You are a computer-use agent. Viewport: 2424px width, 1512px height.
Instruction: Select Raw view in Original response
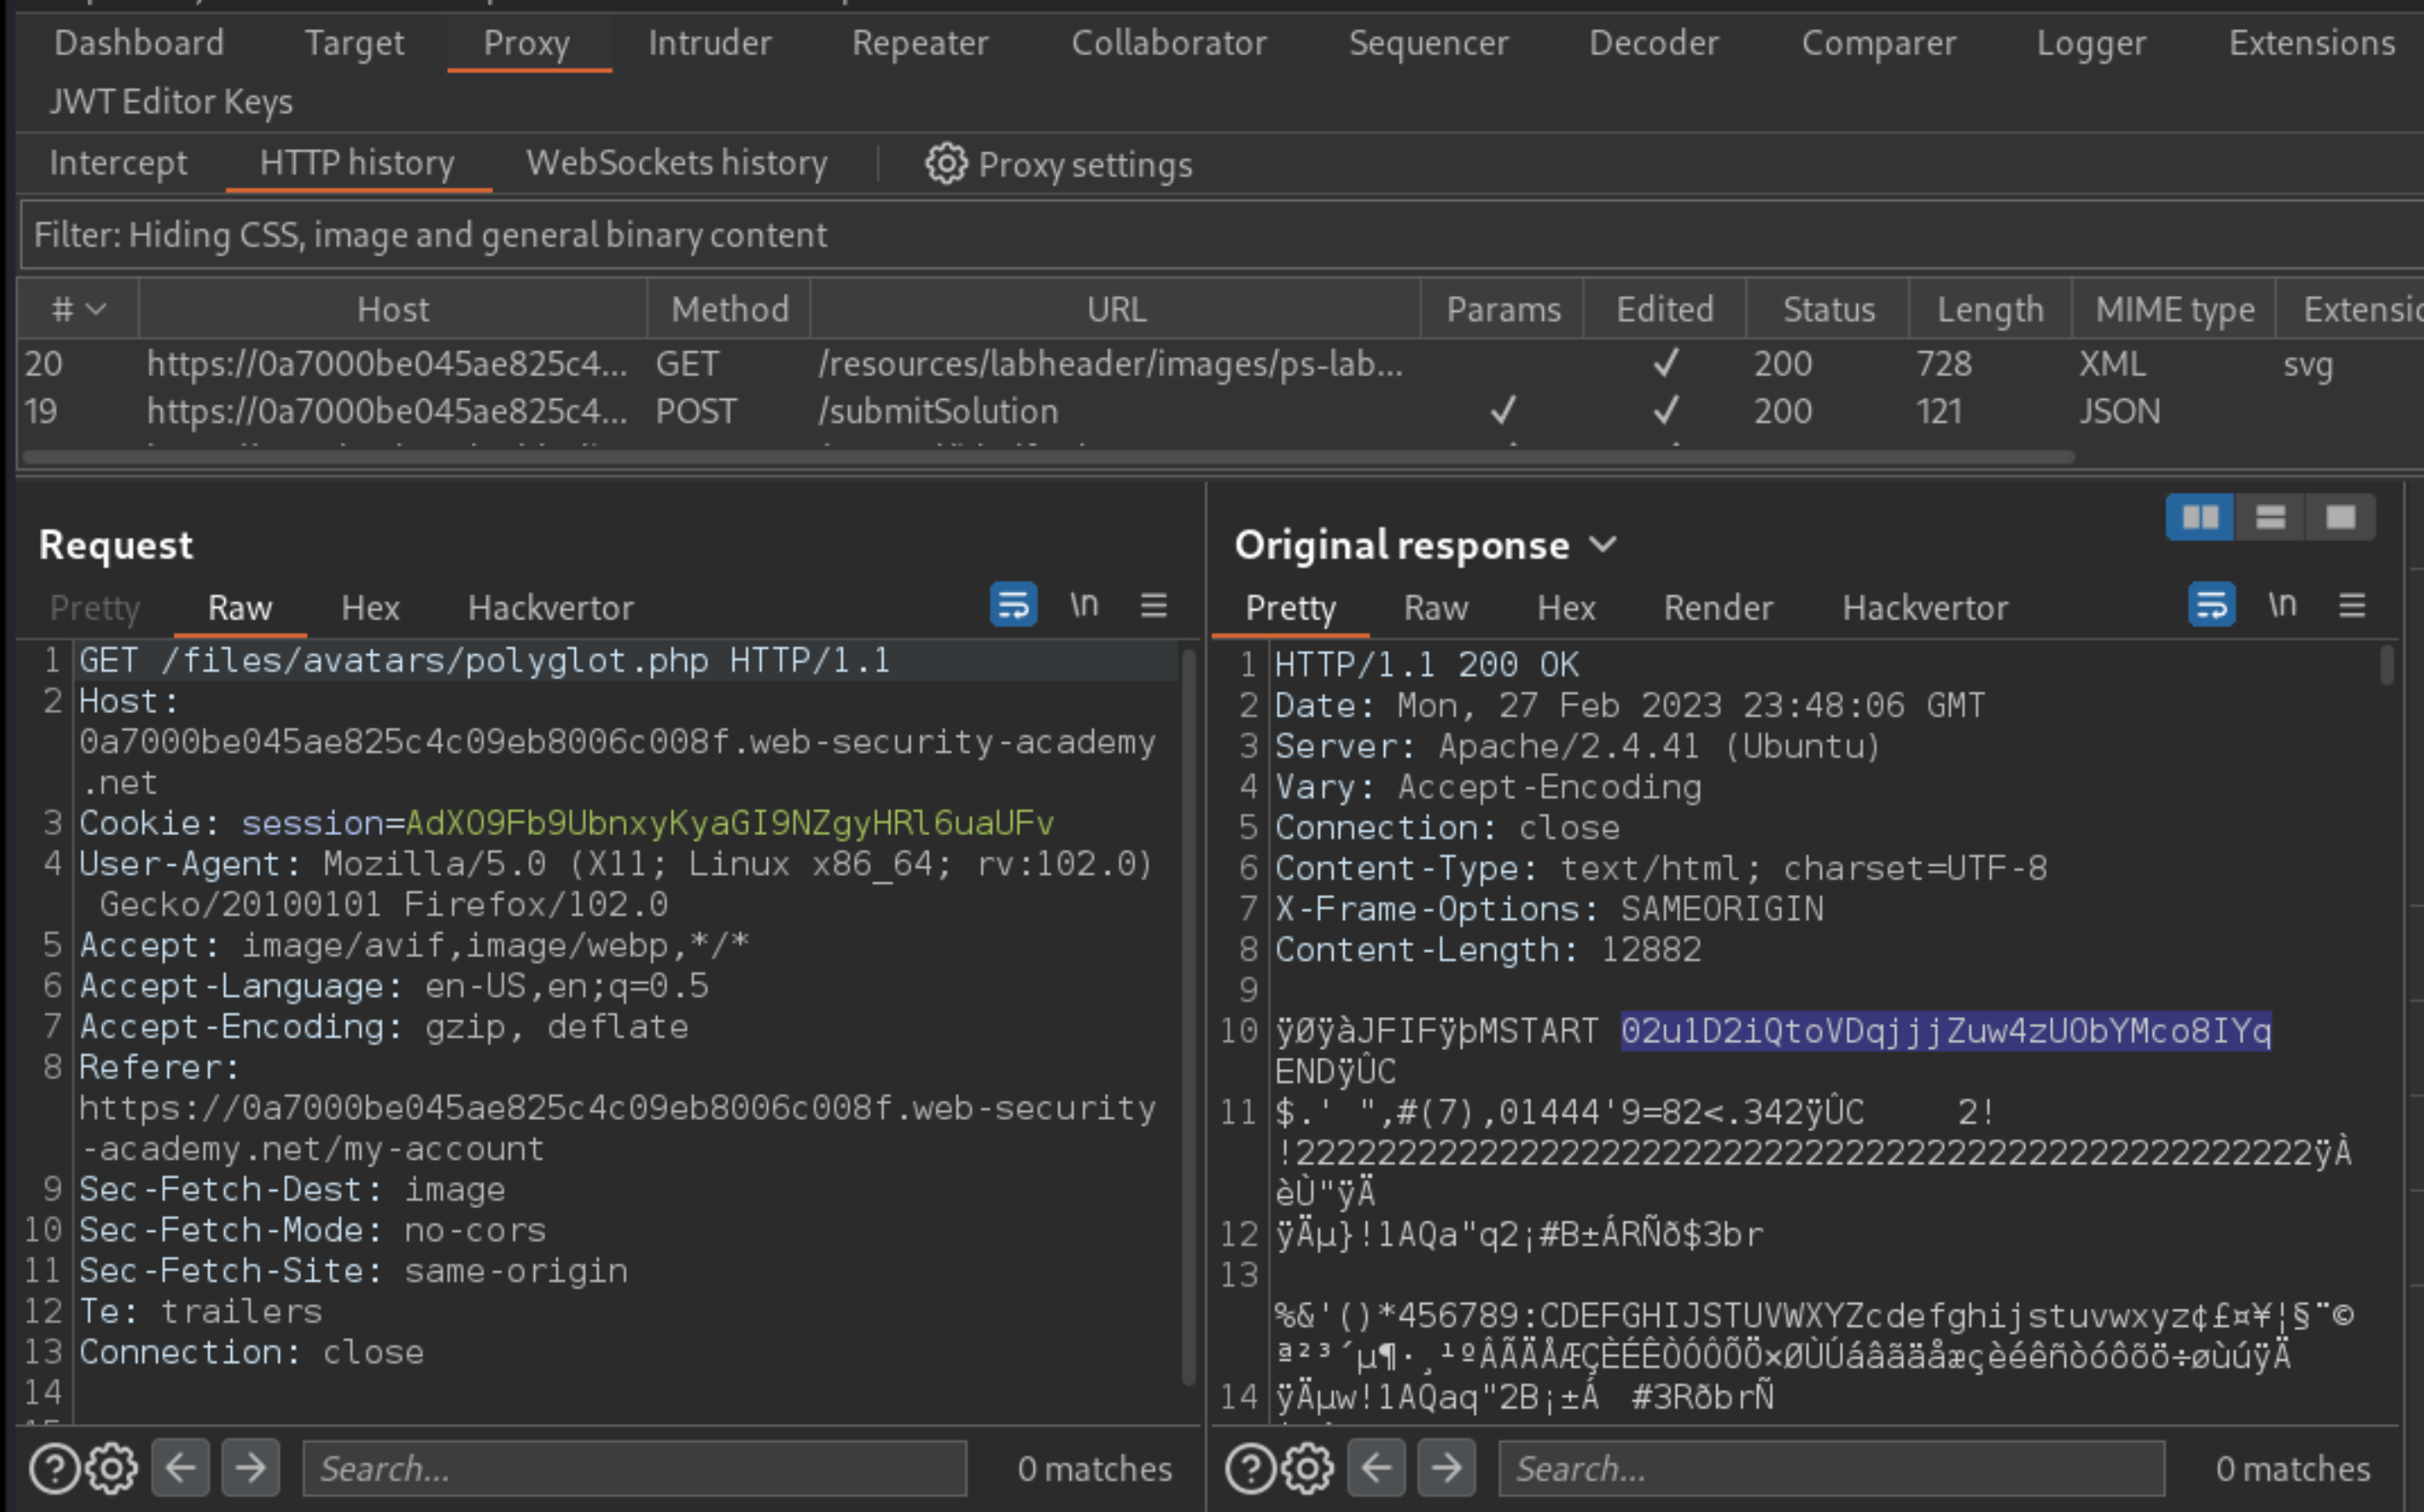point(1436,608)
